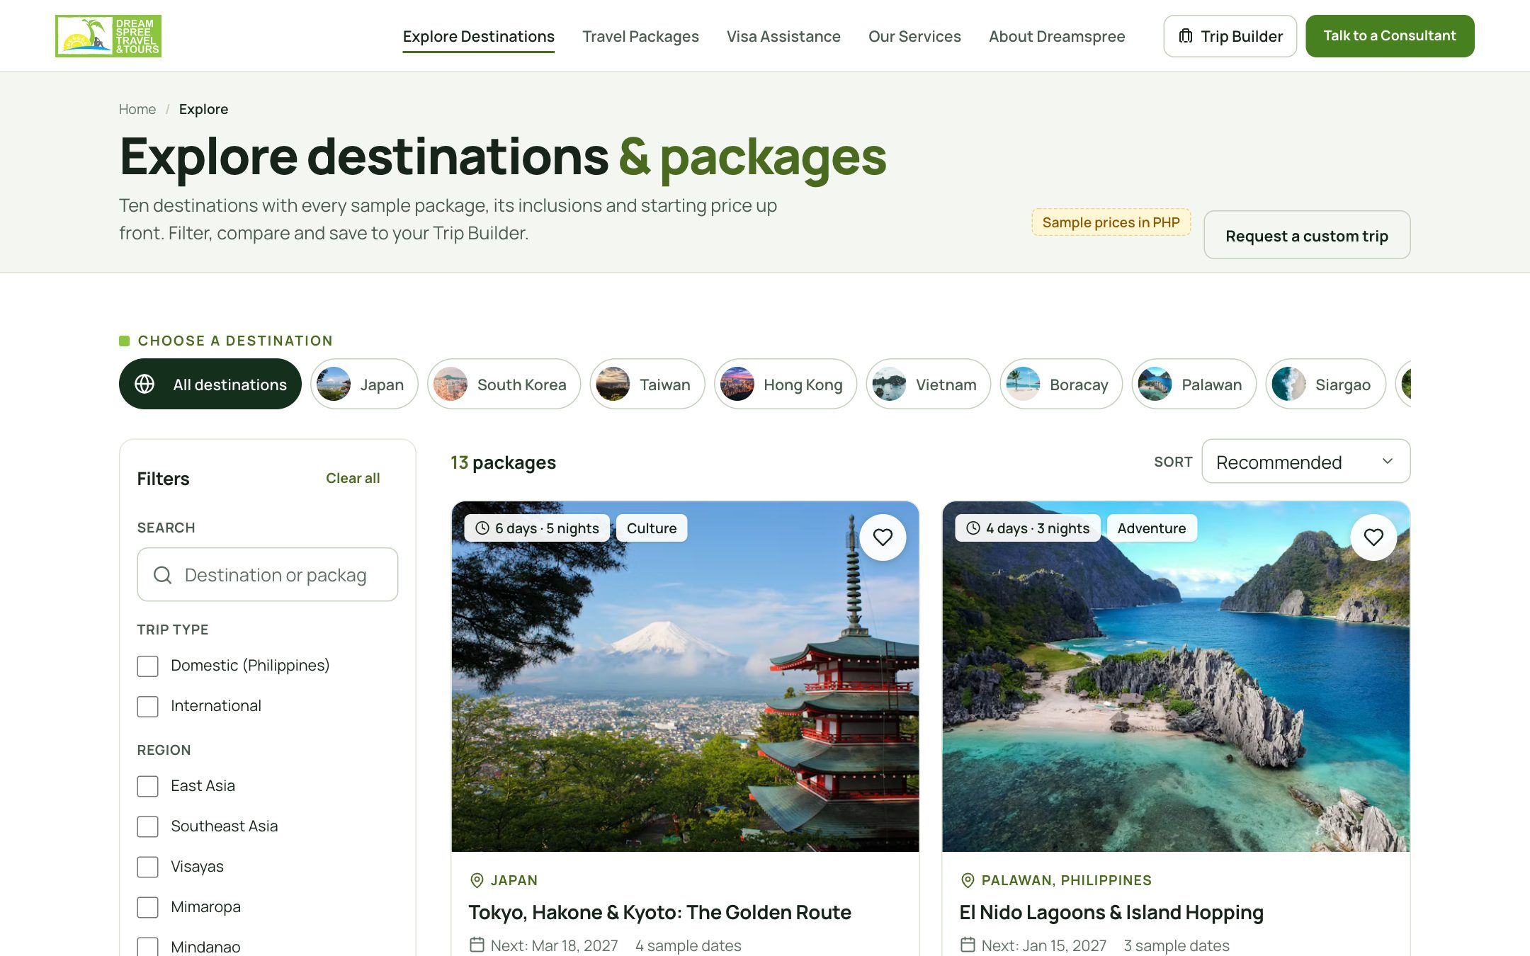This screenshot has height=956, width=1530.
Task: Click the globe icon in All destinations
Action: pos(144,384)
